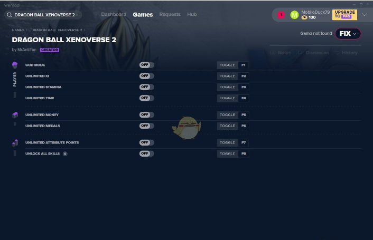Change the F5 hotkey for Unlimited Money

pyautogui.click(x=244, y=115)
